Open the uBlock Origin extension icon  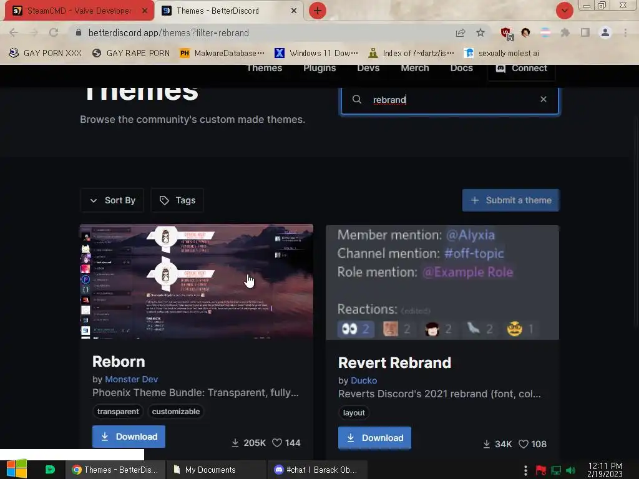[x=506, y=33]
